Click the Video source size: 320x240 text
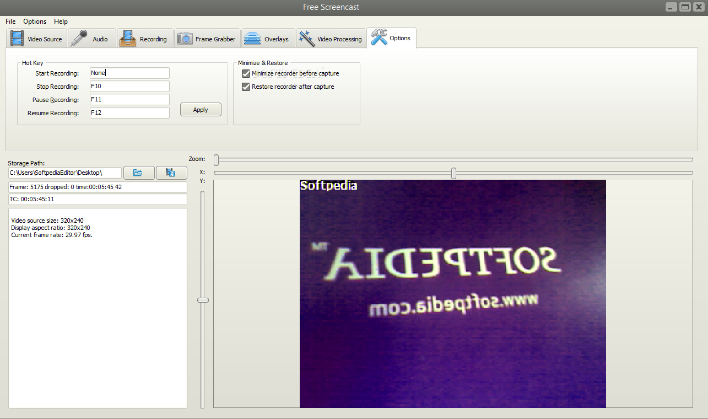 click(47, 221)
